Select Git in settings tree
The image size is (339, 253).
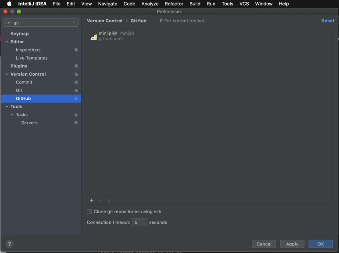point(19,91)
